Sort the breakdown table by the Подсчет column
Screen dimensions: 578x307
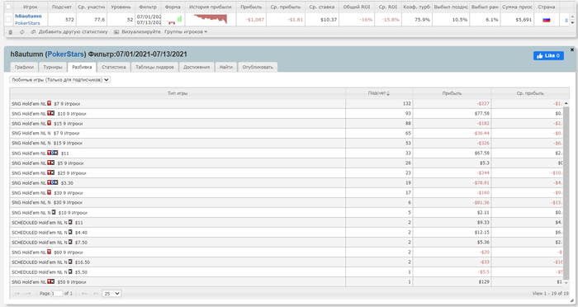pyautogui.click(x=379, y=93)
